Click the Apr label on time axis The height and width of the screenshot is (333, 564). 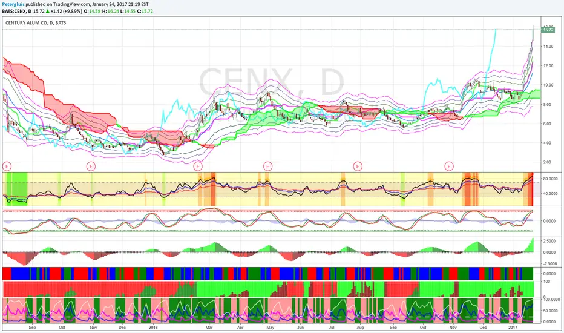240,328
